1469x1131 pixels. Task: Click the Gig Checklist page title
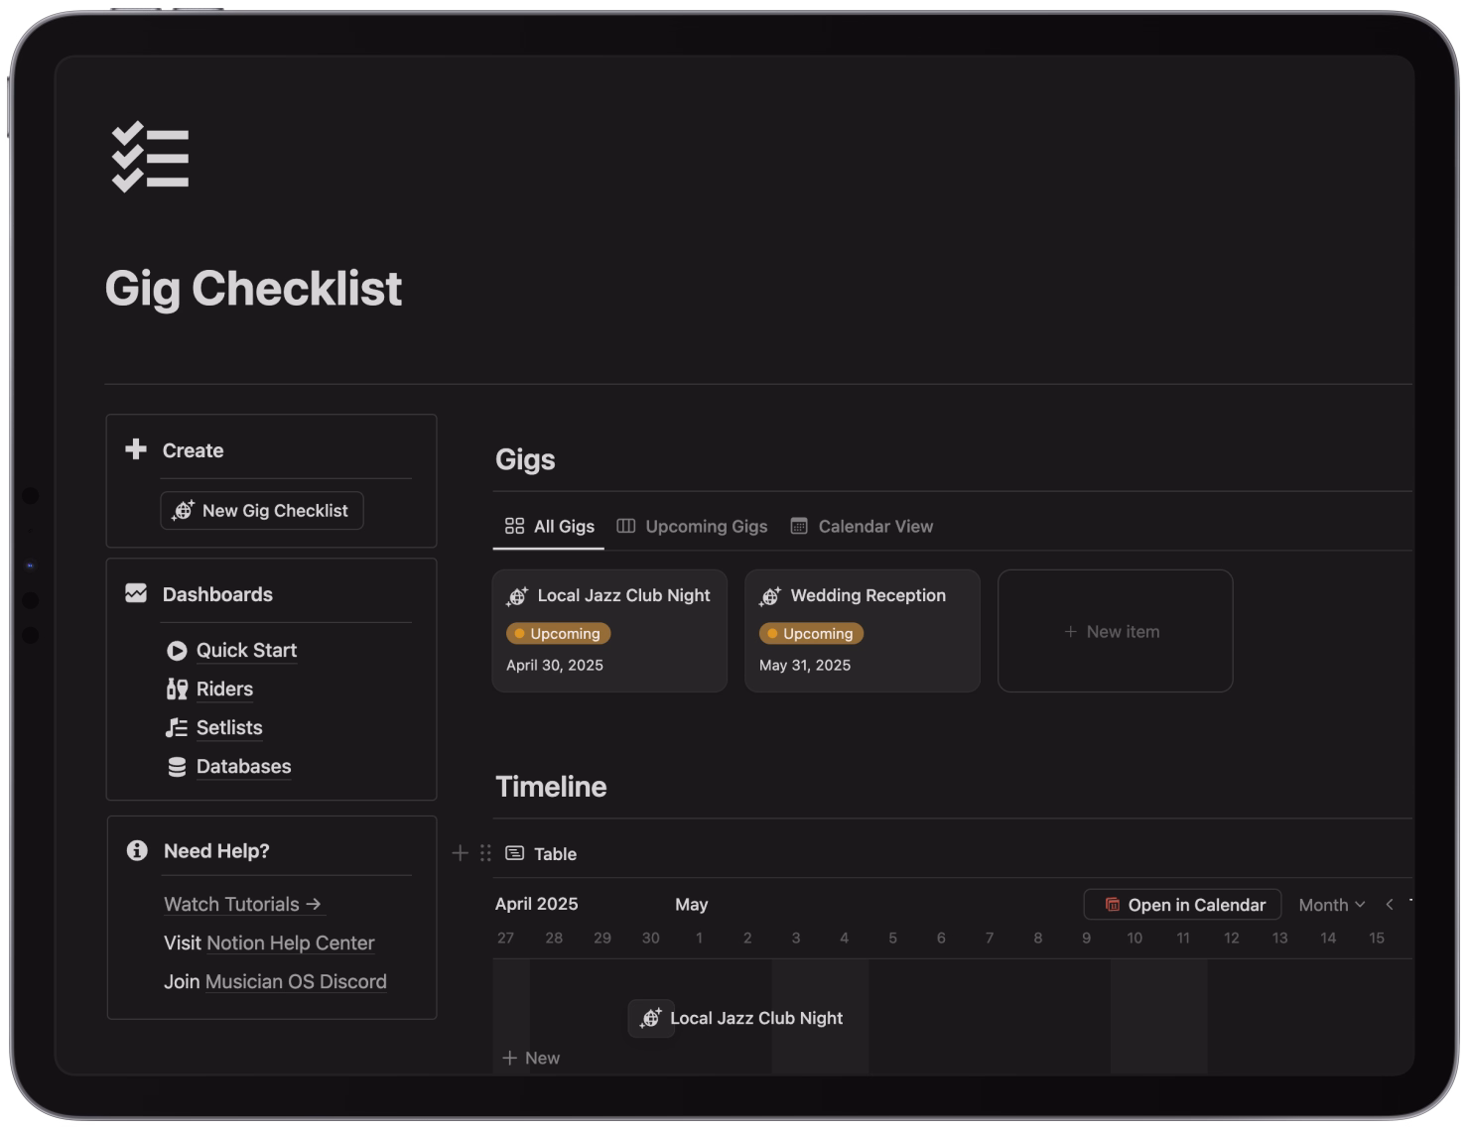coord(253,289)
